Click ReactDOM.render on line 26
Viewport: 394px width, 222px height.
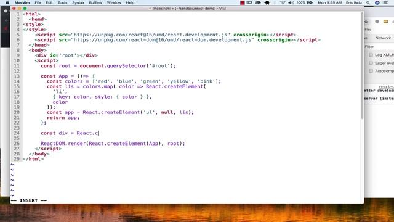[63, 144]
